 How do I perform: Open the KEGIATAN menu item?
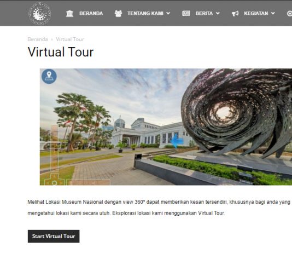(256, 14)
